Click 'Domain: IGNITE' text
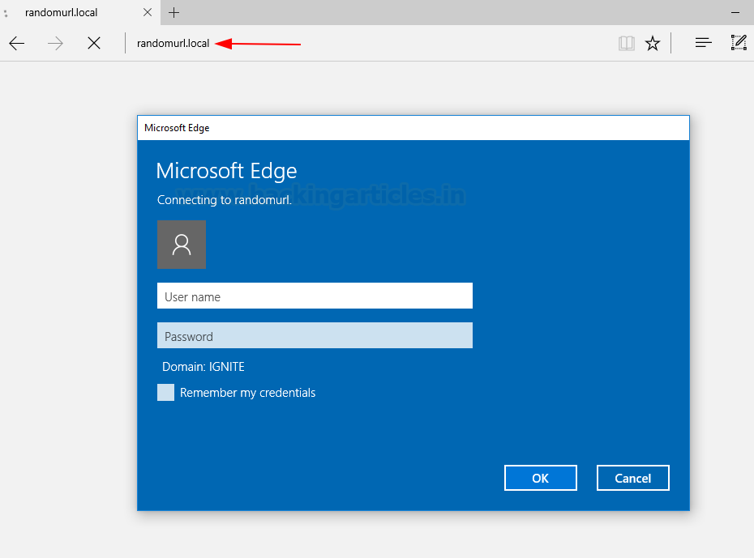This screenshot has height=558, width=754. pos(203,367)
